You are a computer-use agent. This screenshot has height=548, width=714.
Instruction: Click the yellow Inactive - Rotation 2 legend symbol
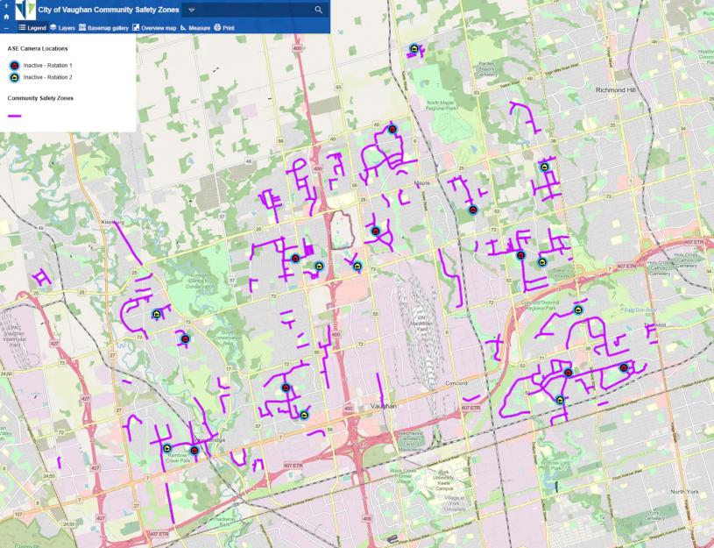coord(14,78)
